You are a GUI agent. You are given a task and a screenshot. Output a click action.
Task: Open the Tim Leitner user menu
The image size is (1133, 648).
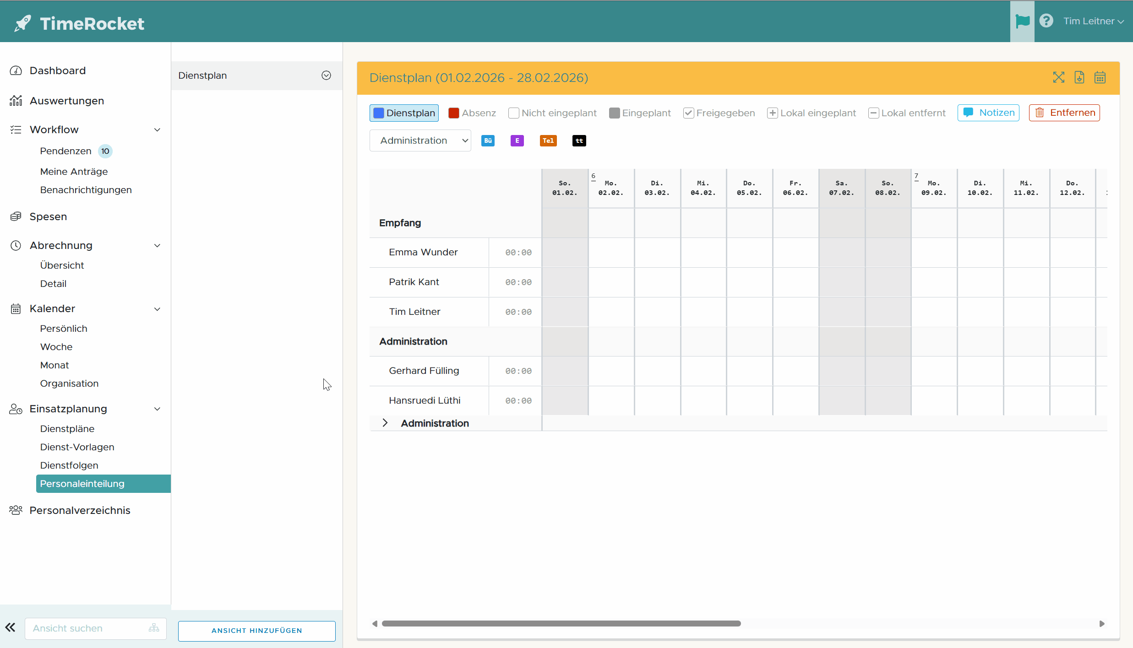[1093, 21]
